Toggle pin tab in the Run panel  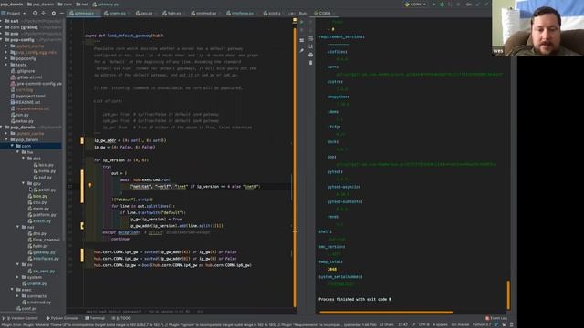302,50
